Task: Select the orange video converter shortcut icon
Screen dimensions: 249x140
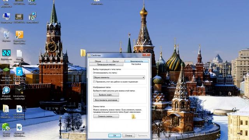Action: point(19,35)
